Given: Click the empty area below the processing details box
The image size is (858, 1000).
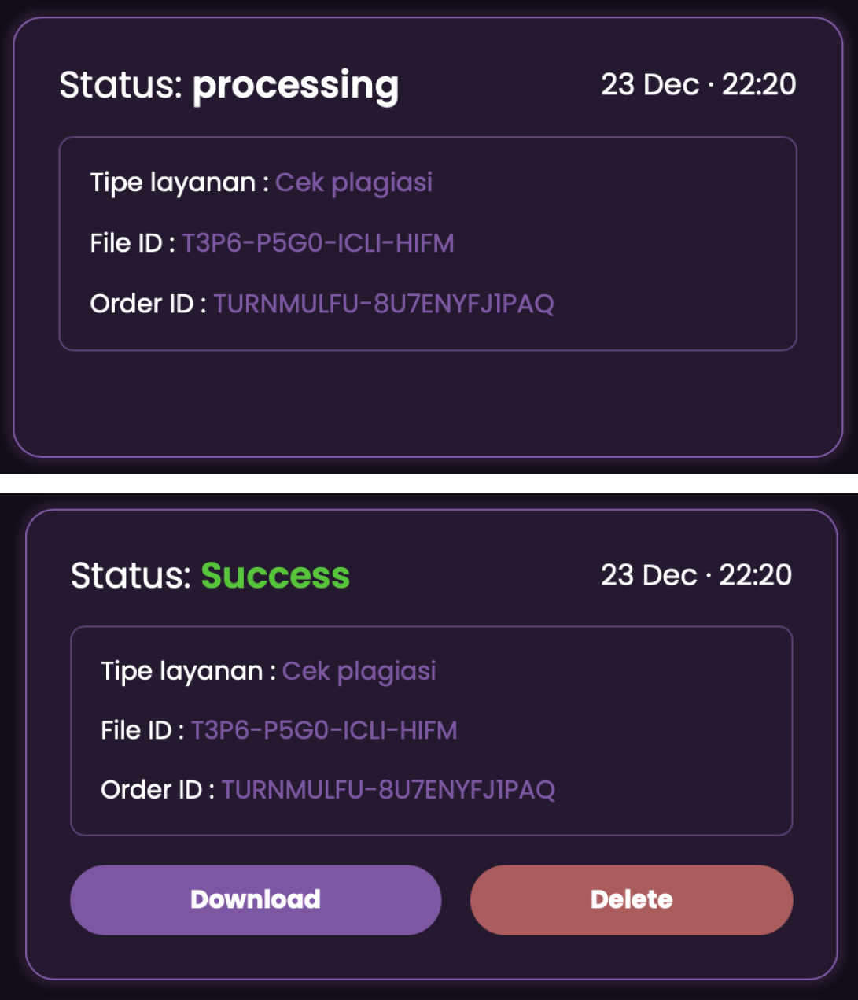Looking at the screenshot, I should [428, 402].
